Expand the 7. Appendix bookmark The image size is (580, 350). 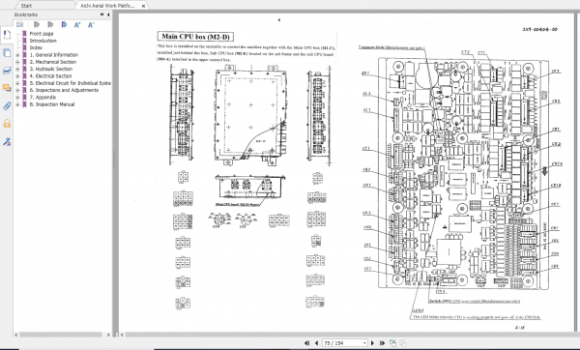pyautogui.click(x=17, y=98)
